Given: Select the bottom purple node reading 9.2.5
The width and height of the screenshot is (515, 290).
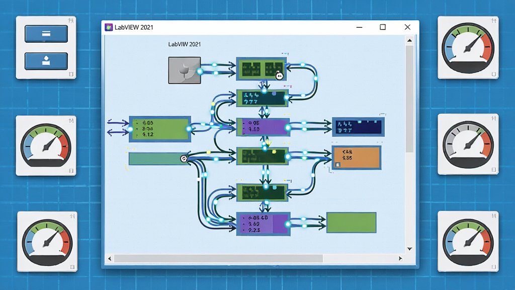Looking at the screenshot, I should 264,224.
